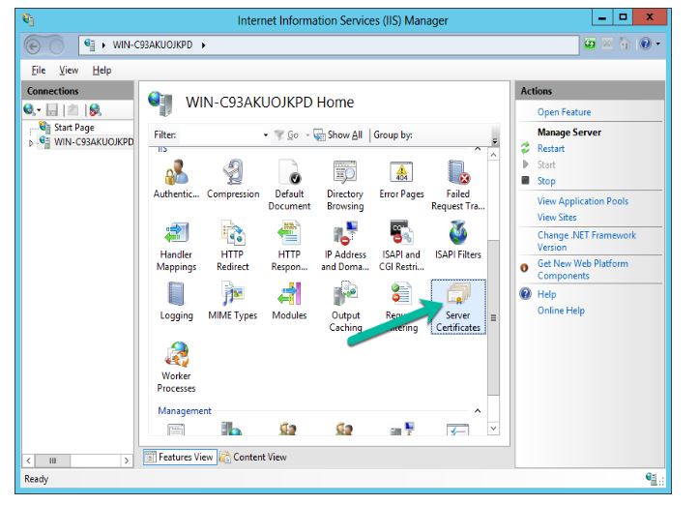Switch to the Content View tab
The width and height of the screenshot is (699, 505).
(x=253, y=458)
